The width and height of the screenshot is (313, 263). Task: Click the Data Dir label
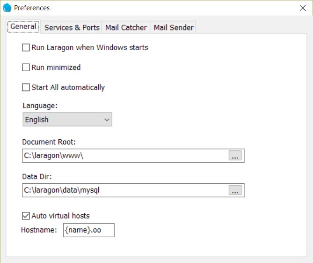[x=36, y=176]
